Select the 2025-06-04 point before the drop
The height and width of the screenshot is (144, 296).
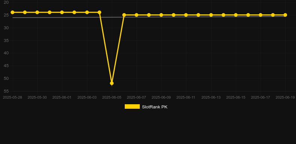pos(100,12)
